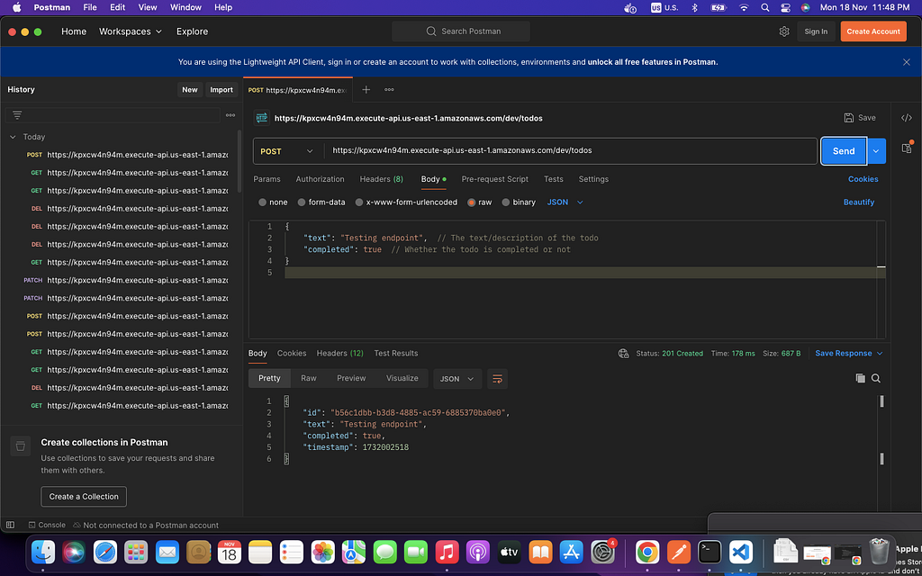The image size is (922, 576).
Task: Add a new request tab with plus
Action: [366, 89]
